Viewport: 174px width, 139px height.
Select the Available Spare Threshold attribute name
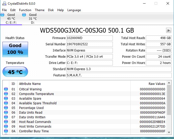[x=38, y=103]
